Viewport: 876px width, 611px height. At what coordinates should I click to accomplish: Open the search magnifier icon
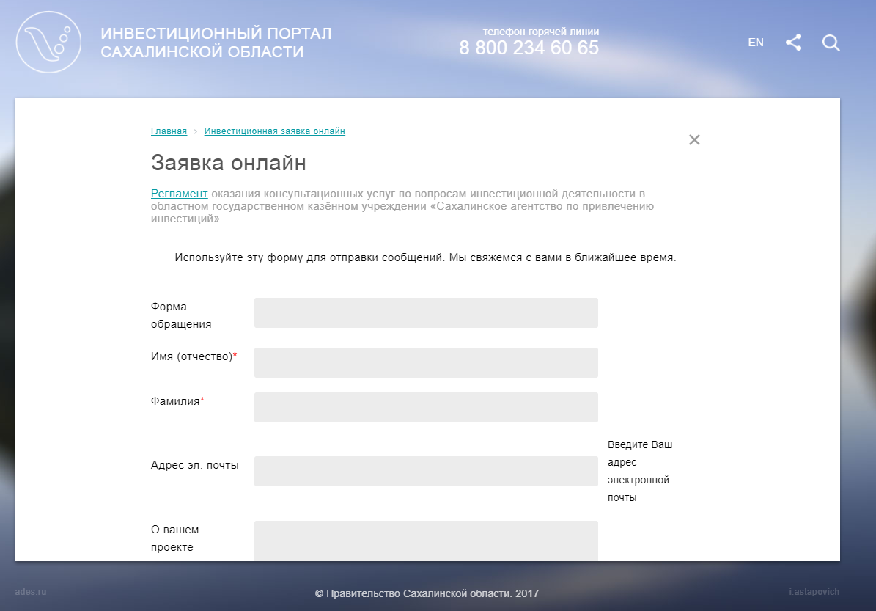click(x=831, y=43)
